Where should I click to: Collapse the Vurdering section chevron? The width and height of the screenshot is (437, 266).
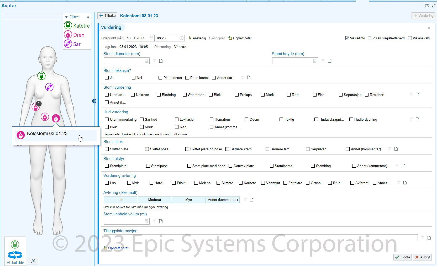pos(429,28)
